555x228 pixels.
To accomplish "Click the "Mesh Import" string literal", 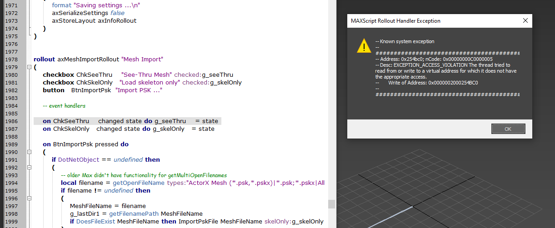I will pyautogui.click(x=141, y=59).
